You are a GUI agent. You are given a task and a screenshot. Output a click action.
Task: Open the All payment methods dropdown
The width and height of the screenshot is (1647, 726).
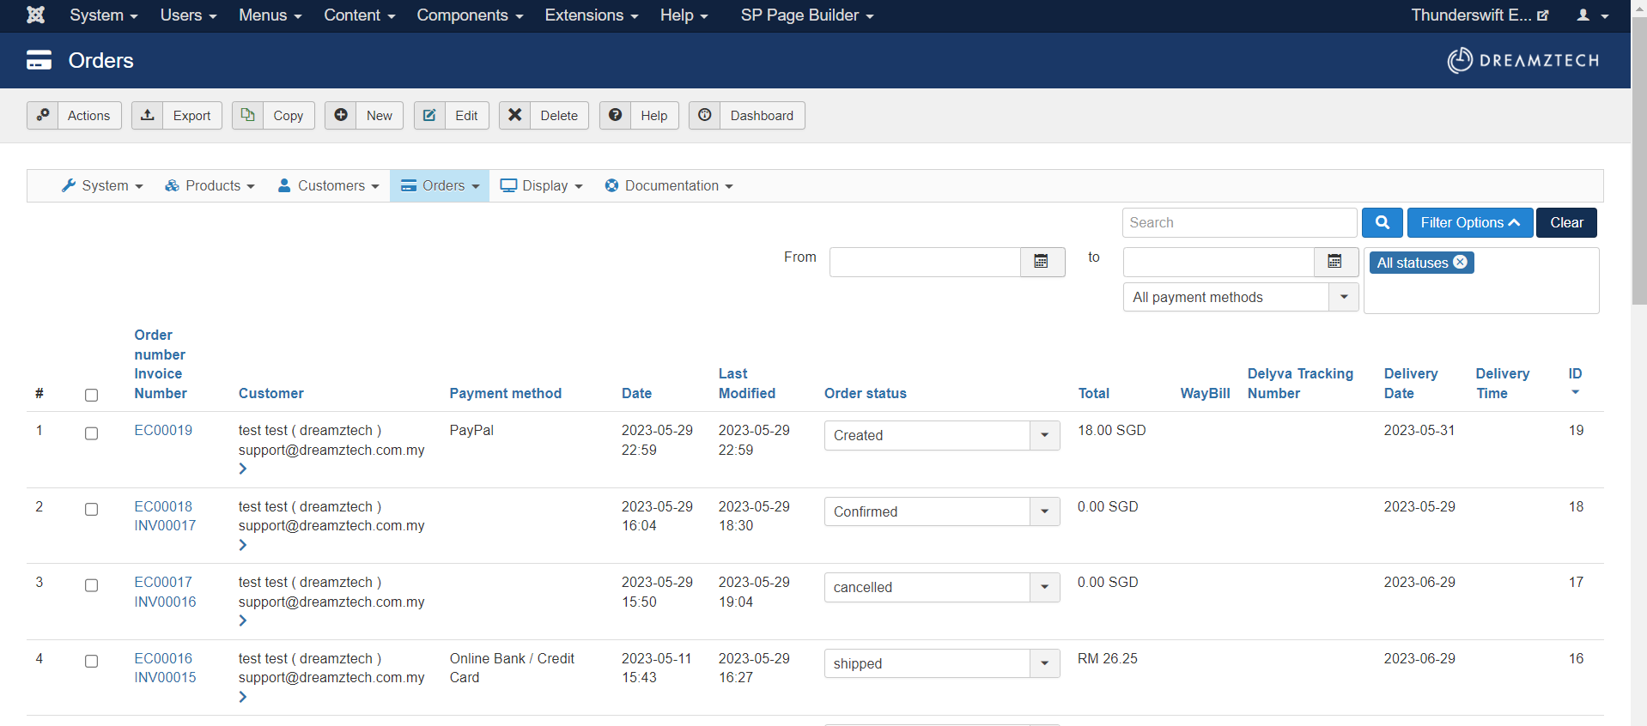[x=1240, y=297]
